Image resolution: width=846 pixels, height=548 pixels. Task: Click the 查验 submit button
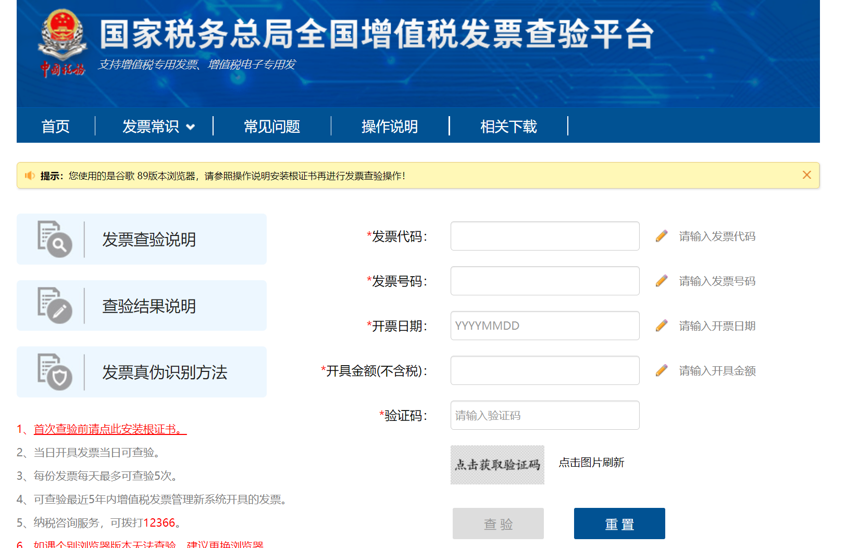[498, 524]
